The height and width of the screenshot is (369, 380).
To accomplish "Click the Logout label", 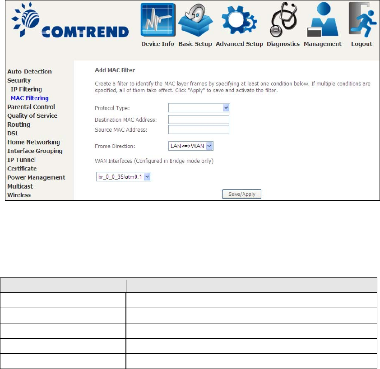I will [361, 44].
